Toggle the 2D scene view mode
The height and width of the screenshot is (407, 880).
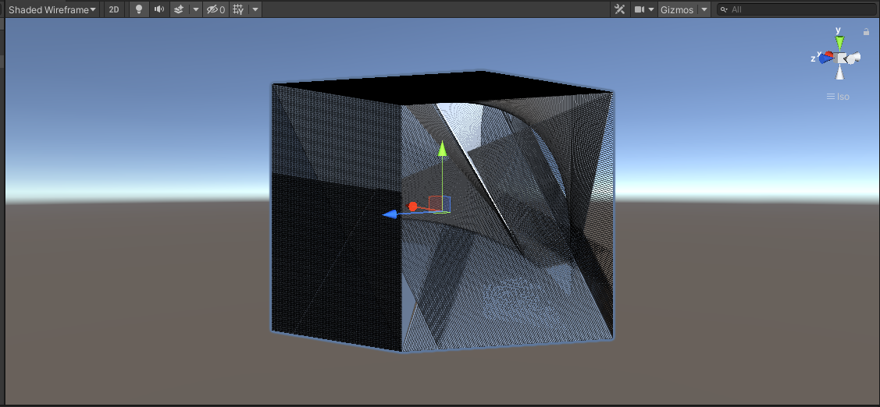coord(114,9)
